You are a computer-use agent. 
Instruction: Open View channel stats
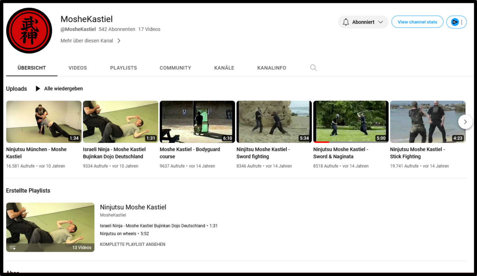coord(417,22)
